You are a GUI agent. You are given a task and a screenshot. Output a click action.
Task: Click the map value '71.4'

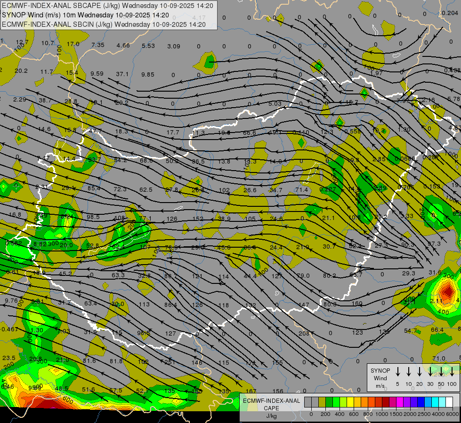tap(302, 190)
